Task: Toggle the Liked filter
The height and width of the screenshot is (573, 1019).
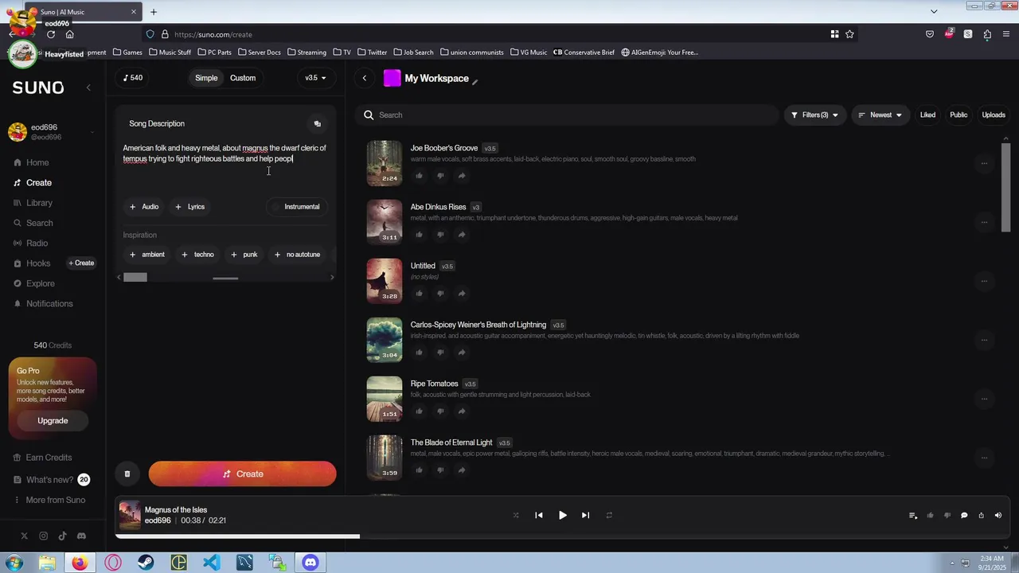Action: click(927, 115)
